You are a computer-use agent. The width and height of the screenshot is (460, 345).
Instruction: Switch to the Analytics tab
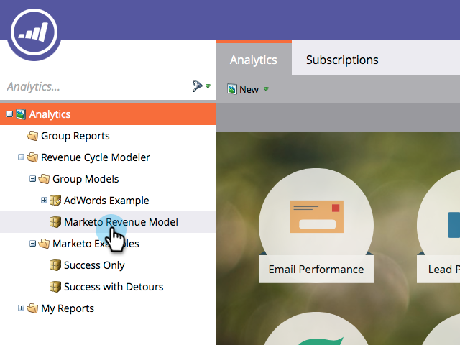(254, 60)
